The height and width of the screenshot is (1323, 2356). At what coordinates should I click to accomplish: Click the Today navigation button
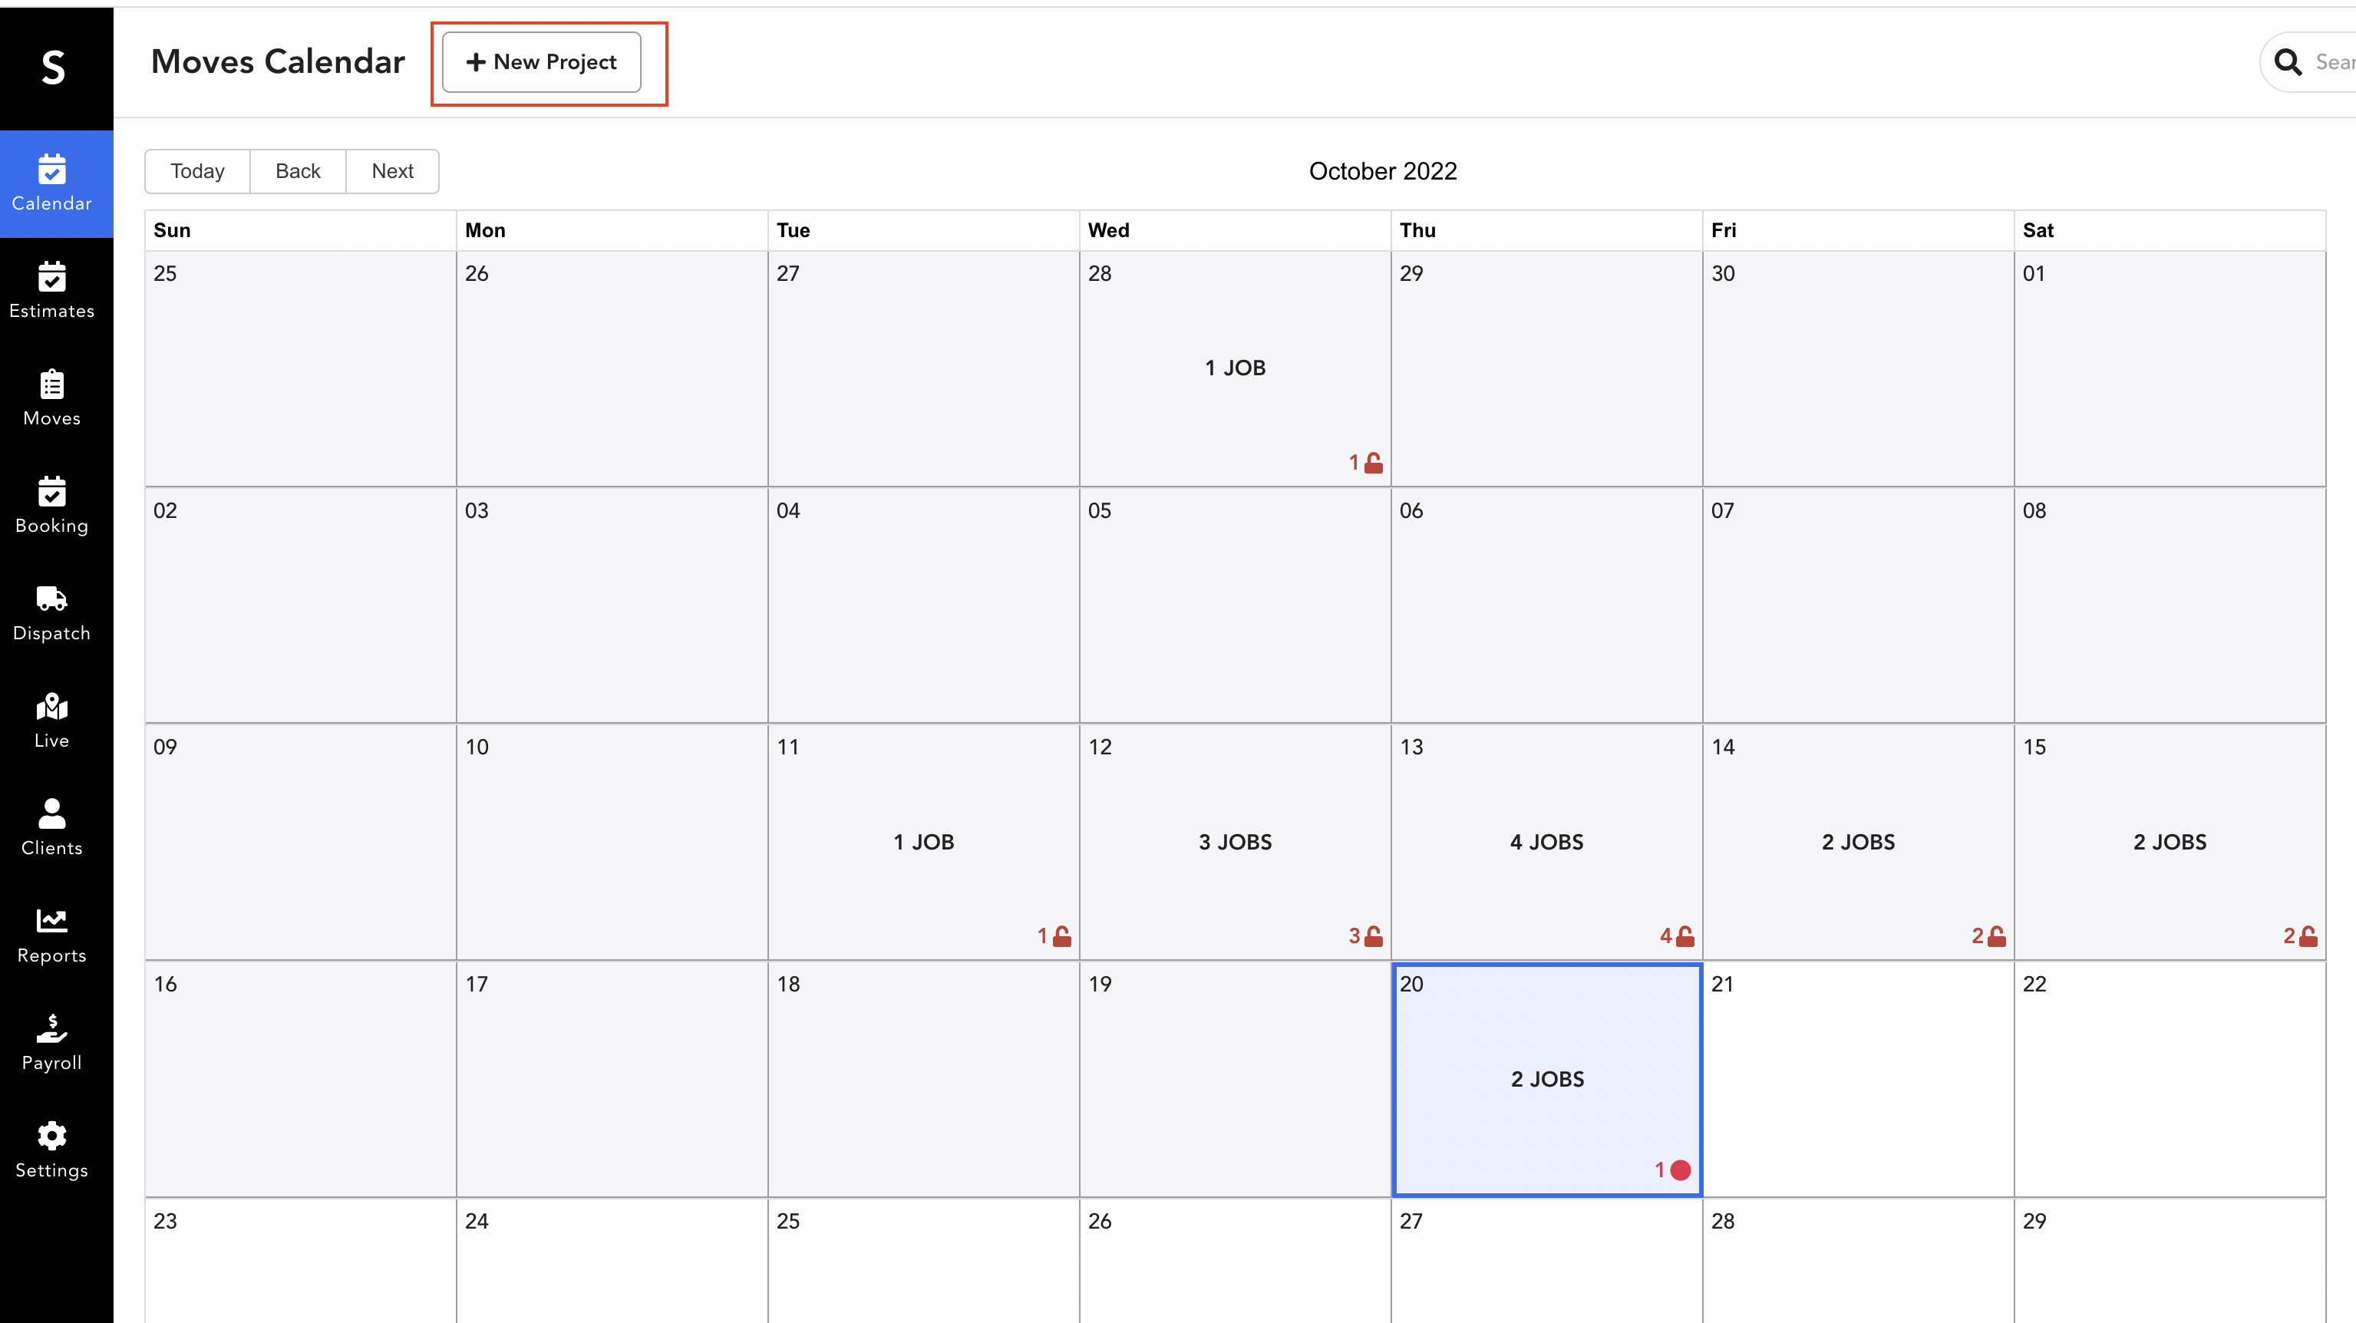[x=197, y=170]
